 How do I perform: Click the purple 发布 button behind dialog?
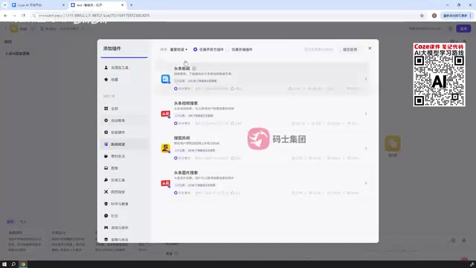(x=463, y=28)
